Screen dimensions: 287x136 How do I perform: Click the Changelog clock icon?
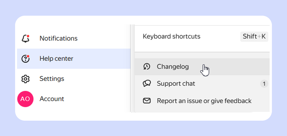[x=147, y=67]
